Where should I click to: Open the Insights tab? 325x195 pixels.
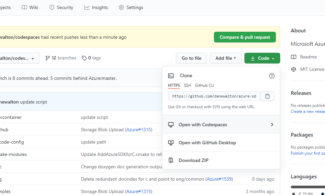pos(96,7)
